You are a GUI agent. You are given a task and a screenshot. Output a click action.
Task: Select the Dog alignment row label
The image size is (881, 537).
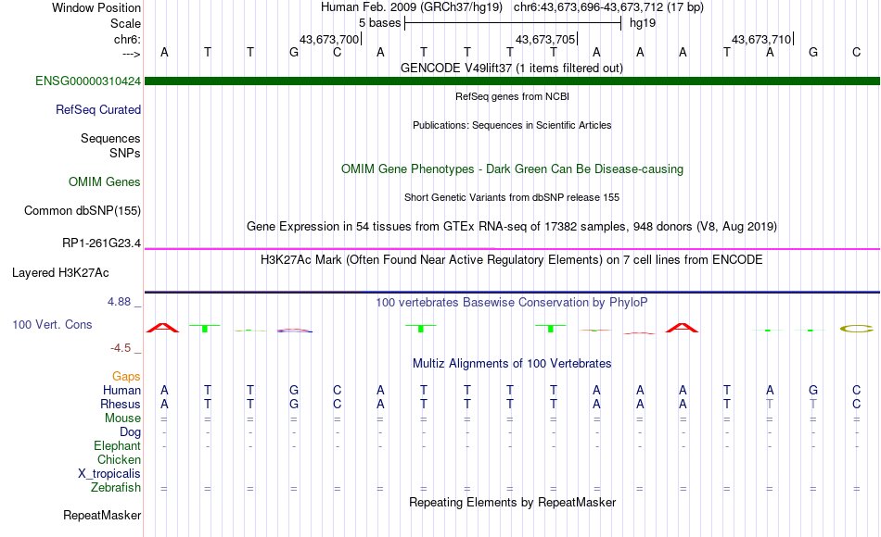coord(131,432)
